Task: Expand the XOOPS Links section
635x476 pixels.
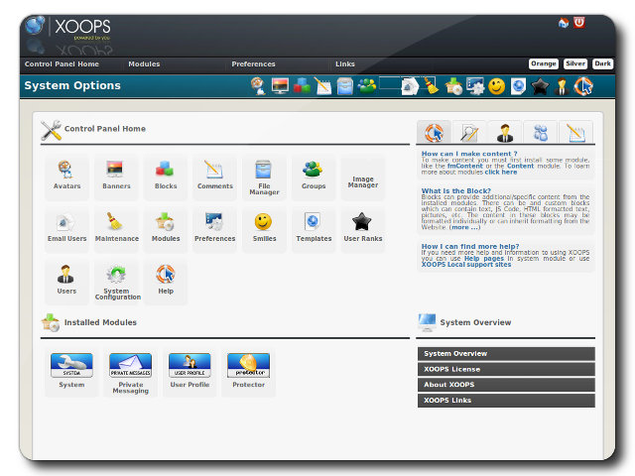Action: [506, 401]
